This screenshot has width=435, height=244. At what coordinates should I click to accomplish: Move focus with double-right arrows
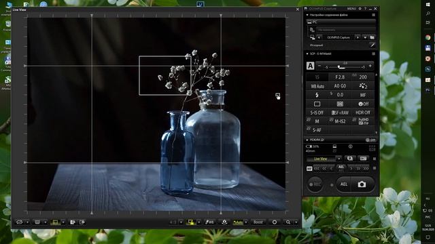pos(358,169)
